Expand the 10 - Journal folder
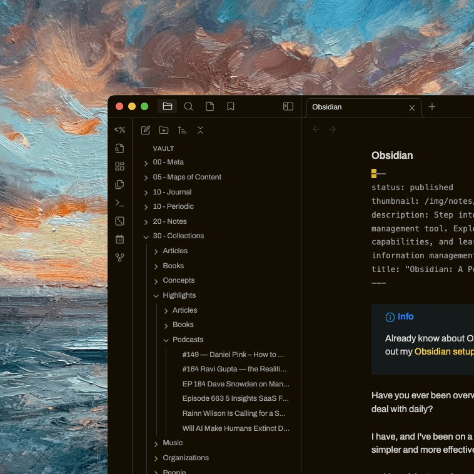The width and height of the screenshot is (474, 474). [146, 193]
